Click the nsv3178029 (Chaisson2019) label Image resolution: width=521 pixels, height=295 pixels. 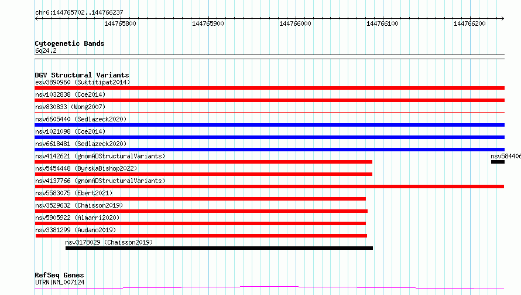[109, 242]
